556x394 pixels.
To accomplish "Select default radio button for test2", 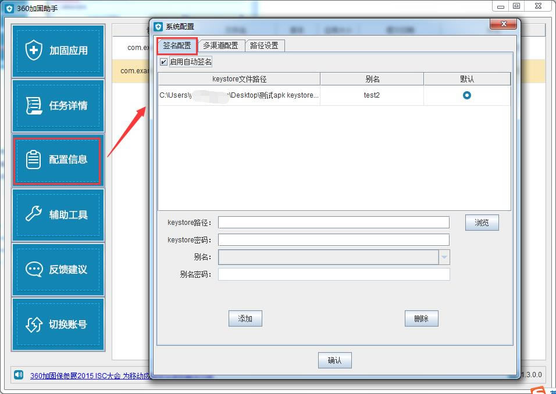I will (x=466, y=95).
